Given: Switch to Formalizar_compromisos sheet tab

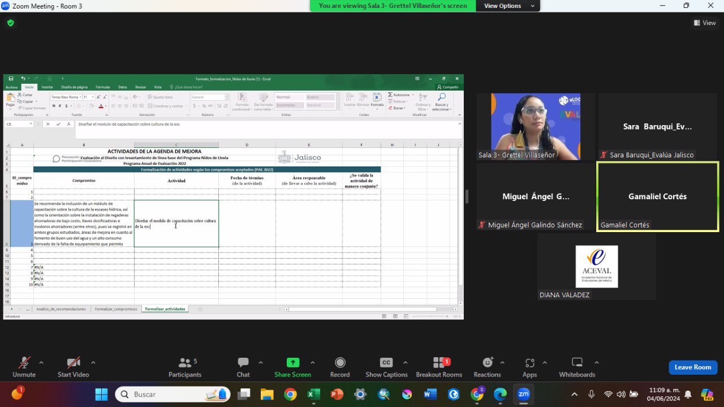Looking at the screenshot, I should 116,309.
